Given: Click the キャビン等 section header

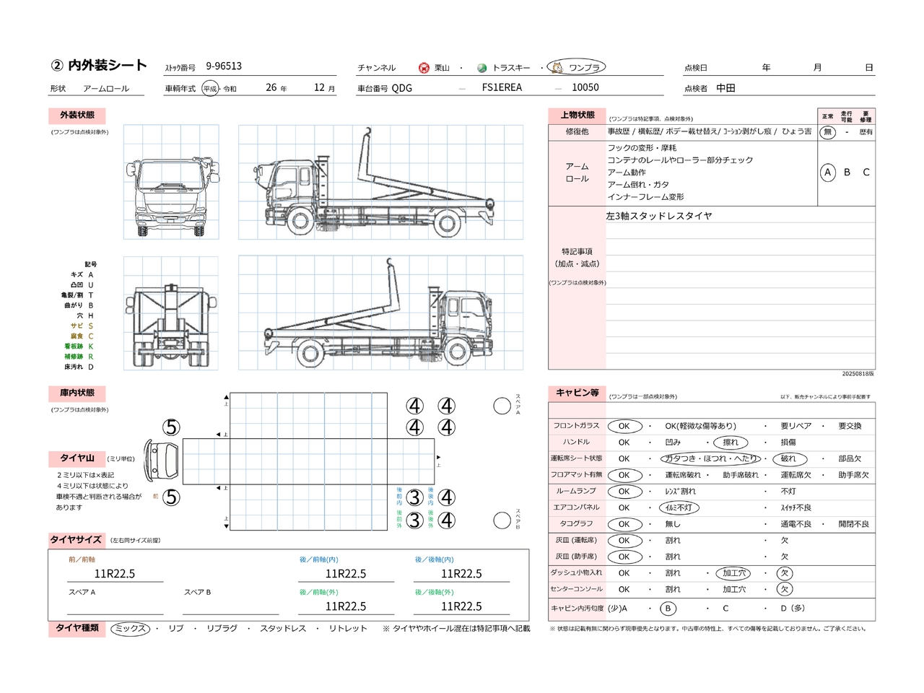Looking at the screenshot, I should [x=577, y=393].
